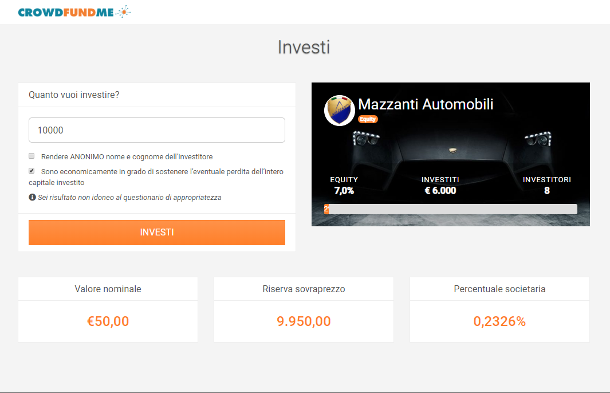
Task: Click the campaign funding progress bar
Action: (x=451, y=209)
